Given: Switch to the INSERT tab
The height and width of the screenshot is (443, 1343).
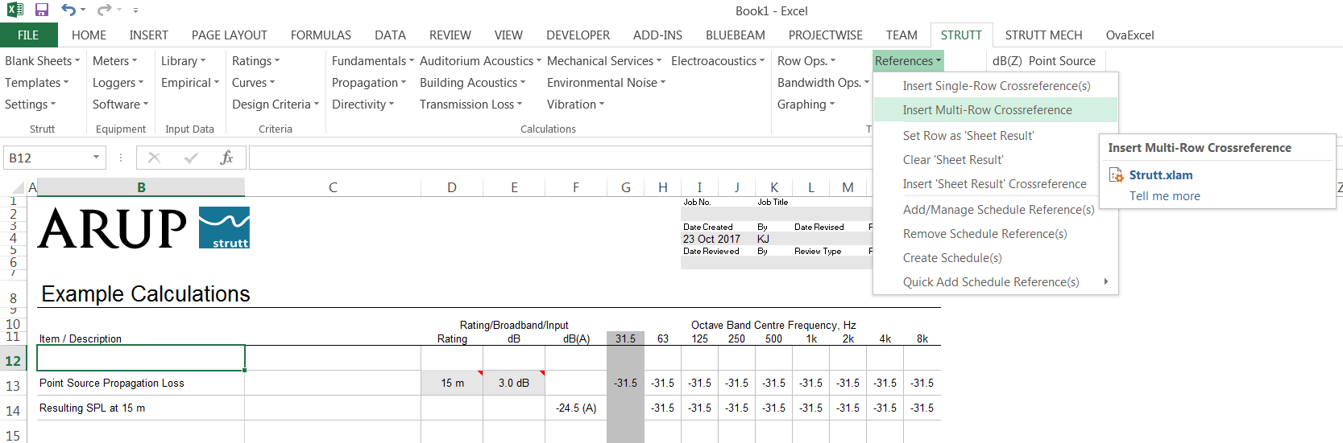Looking at the screenshot, I should pos(148,35).
